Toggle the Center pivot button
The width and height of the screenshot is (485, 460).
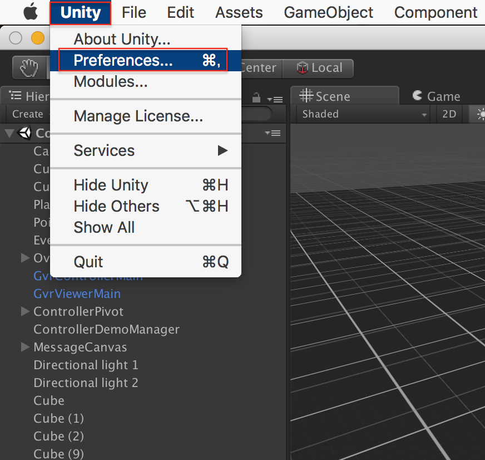coord(261,68)
